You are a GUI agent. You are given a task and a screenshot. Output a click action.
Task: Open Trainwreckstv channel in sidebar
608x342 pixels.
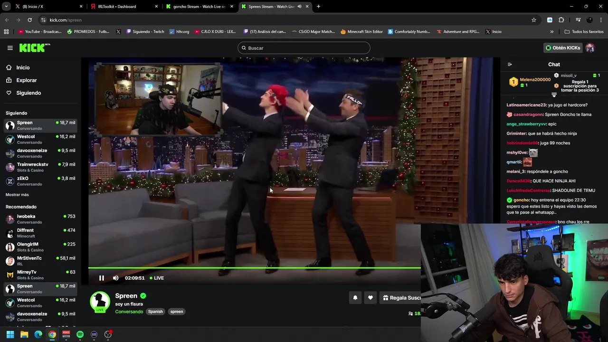(40, 167)
